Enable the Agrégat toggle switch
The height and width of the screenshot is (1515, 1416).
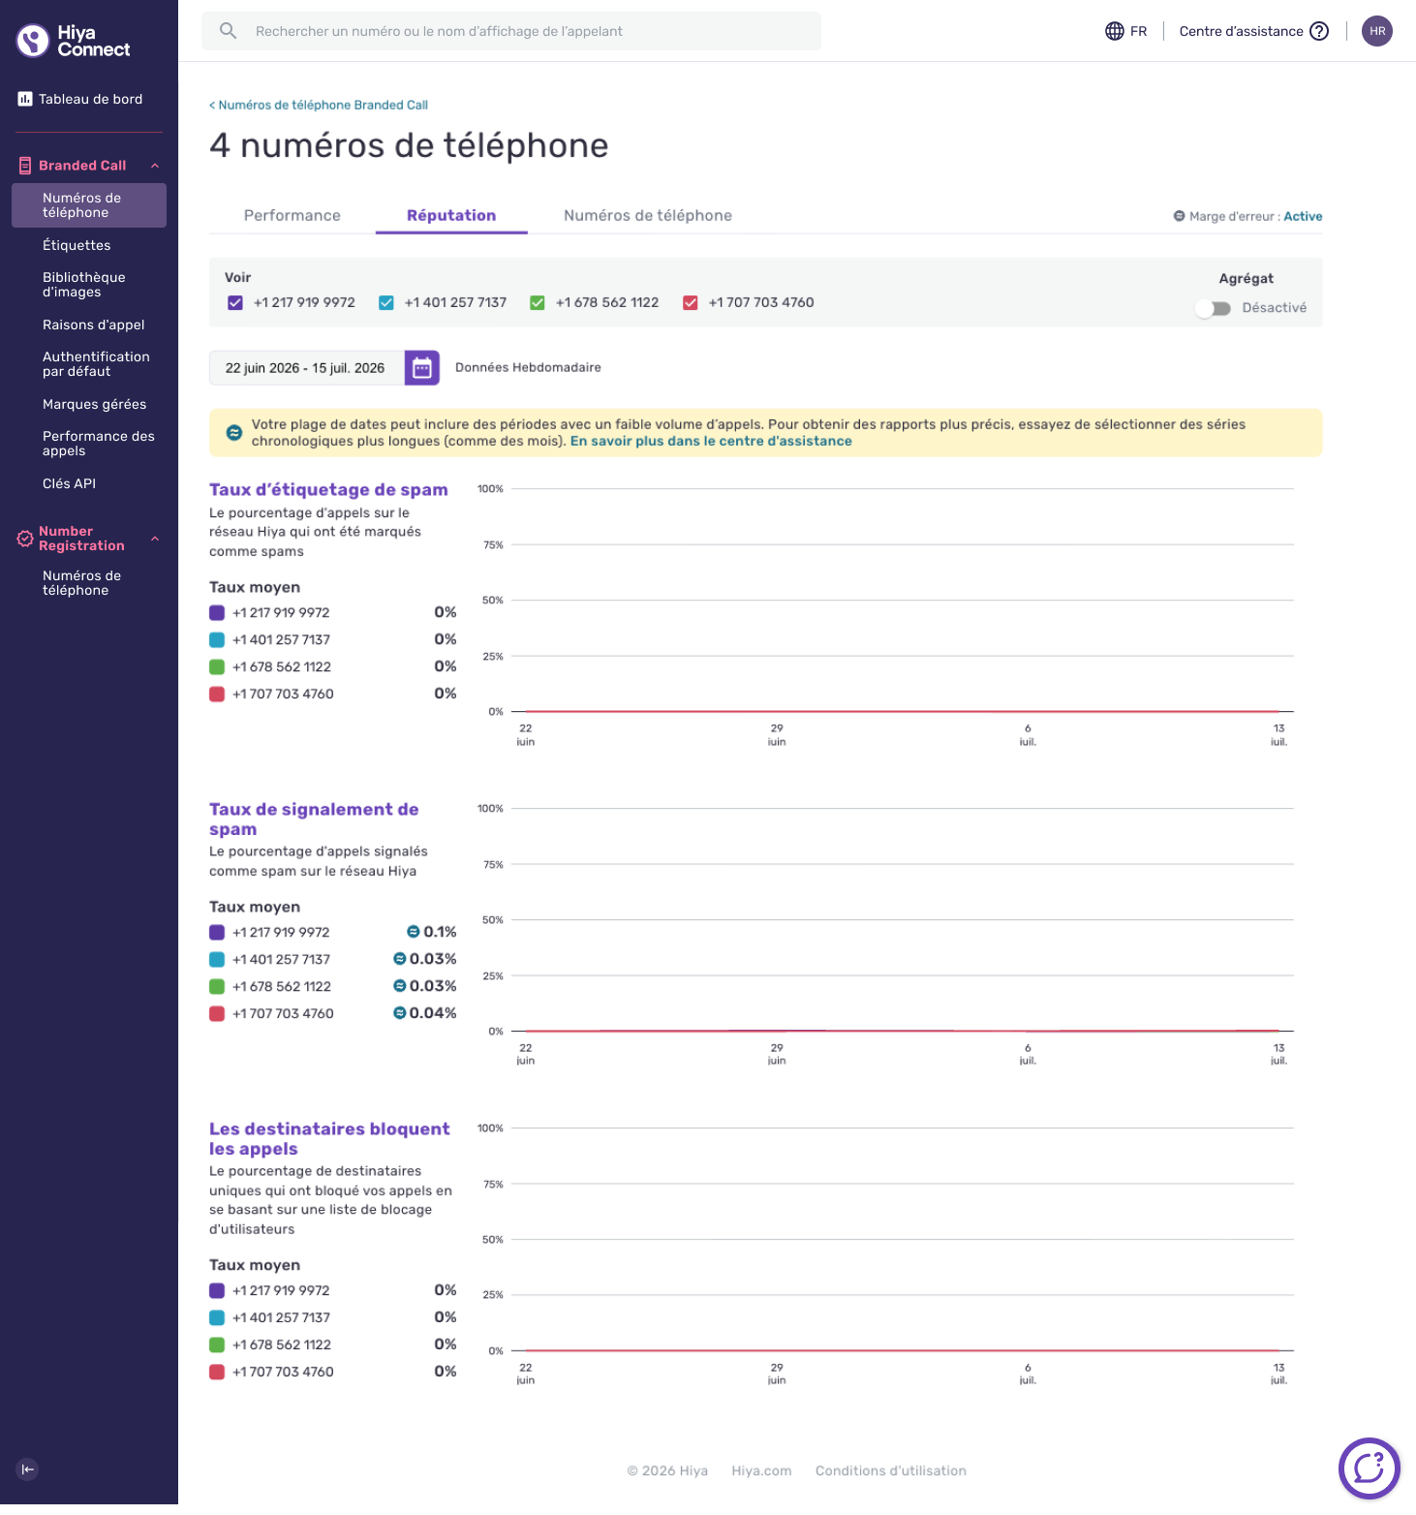click(1213, 308)
